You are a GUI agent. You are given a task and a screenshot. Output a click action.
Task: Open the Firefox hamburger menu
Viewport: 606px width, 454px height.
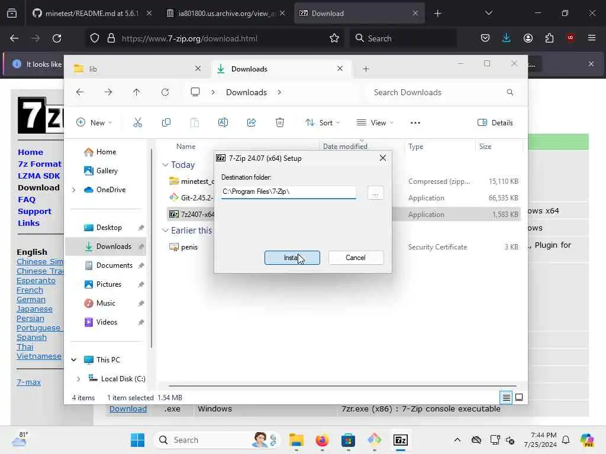click(x=591, y=38)
